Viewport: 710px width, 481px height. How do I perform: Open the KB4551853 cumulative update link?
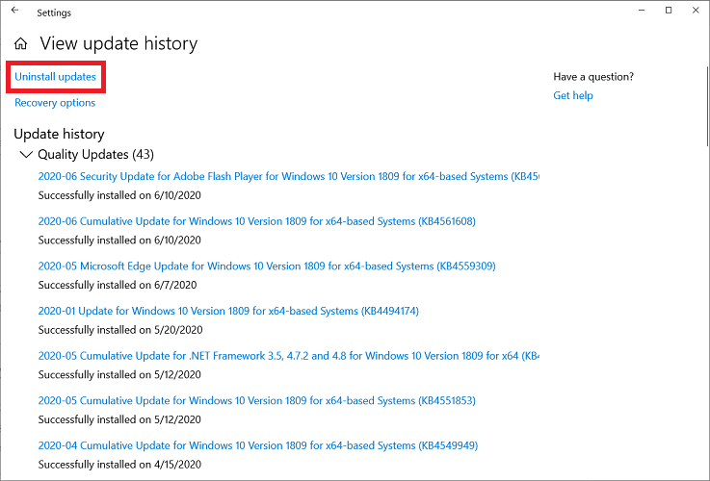pyautogui.click(x=256, y=401)
